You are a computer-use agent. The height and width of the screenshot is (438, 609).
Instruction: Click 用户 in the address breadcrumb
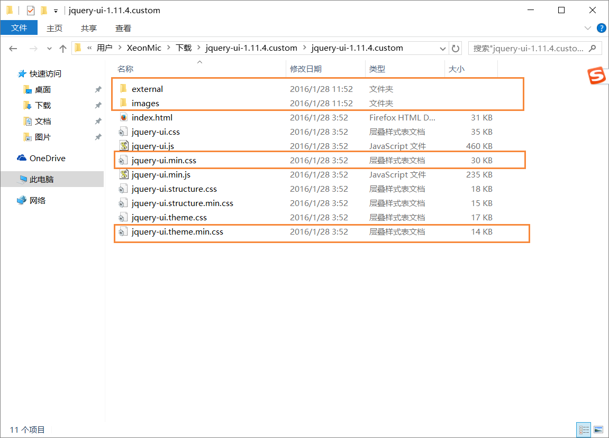pyautogui.click(x=104, y=48)
